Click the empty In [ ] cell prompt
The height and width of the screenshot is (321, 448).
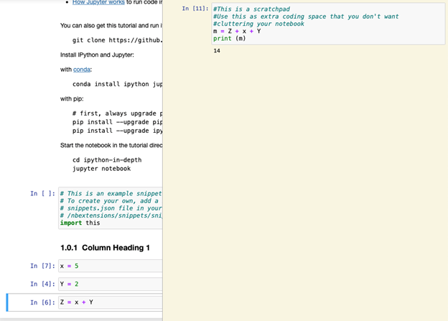[x=42, y=194]
